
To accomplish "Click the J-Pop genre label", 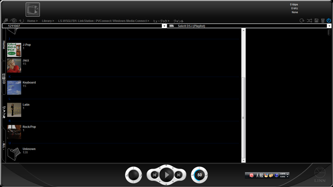I will (27, 45).
